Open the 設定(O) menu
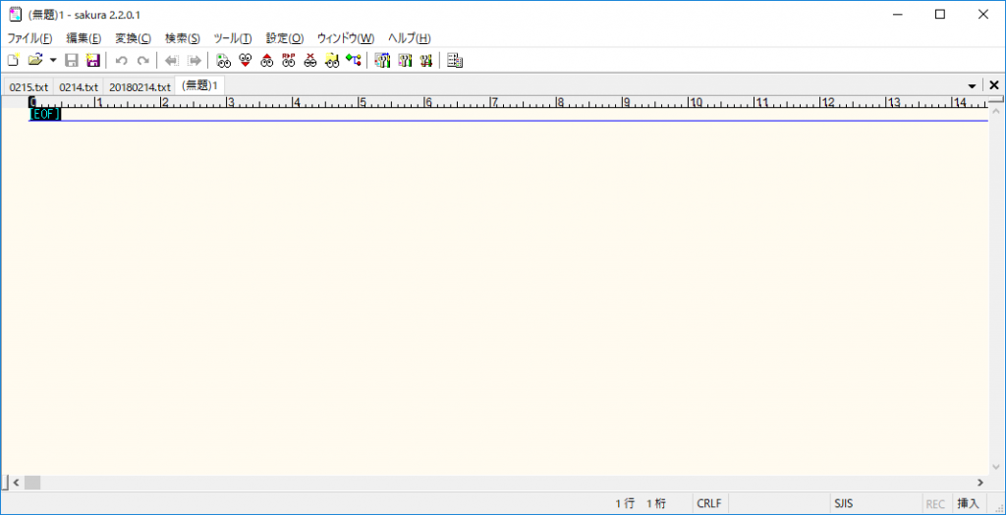The height and width of the screenshot is (515, 1006). tap(285, 38)
